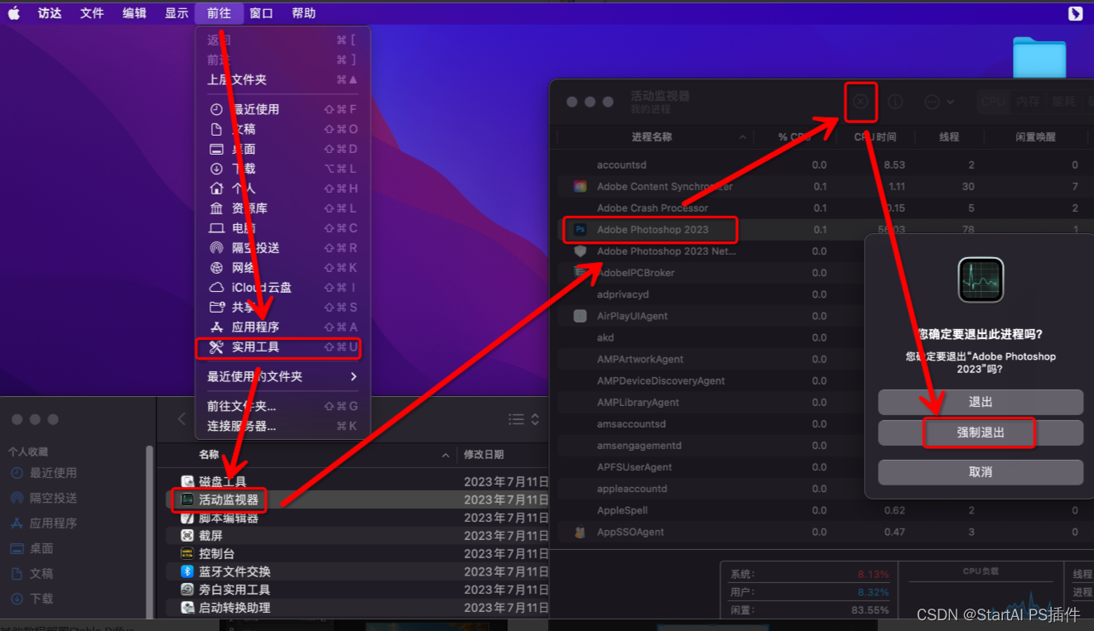This screenshot has width=1094, height=631.
Task: Click the menu bar status icon at top right
Action: click(1075, 12)
